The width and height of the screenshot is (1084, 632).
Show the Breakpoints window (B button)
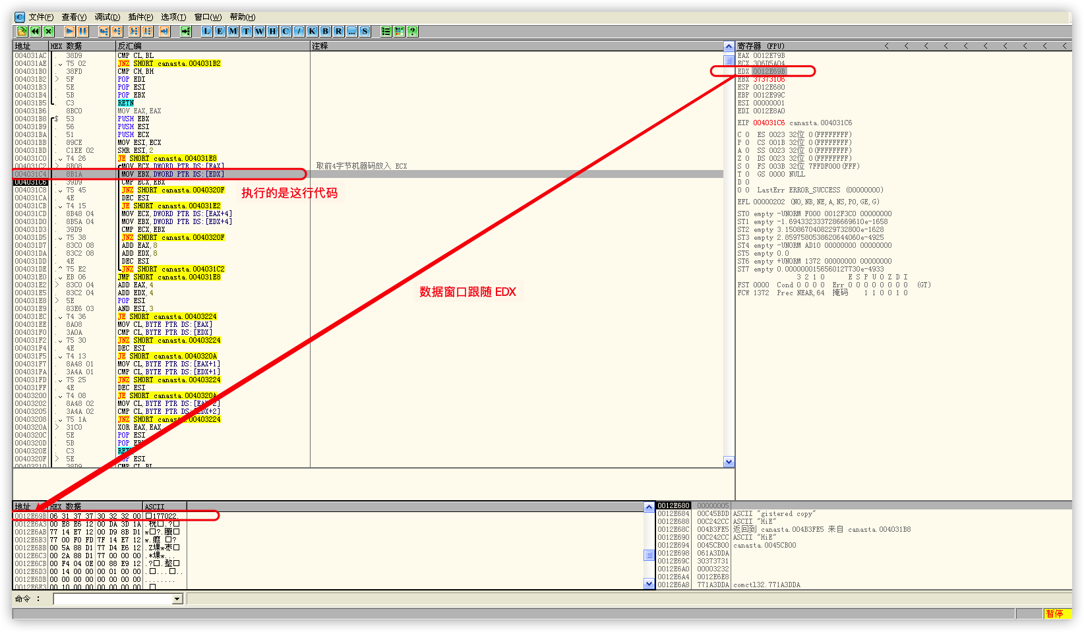[325, 31]
